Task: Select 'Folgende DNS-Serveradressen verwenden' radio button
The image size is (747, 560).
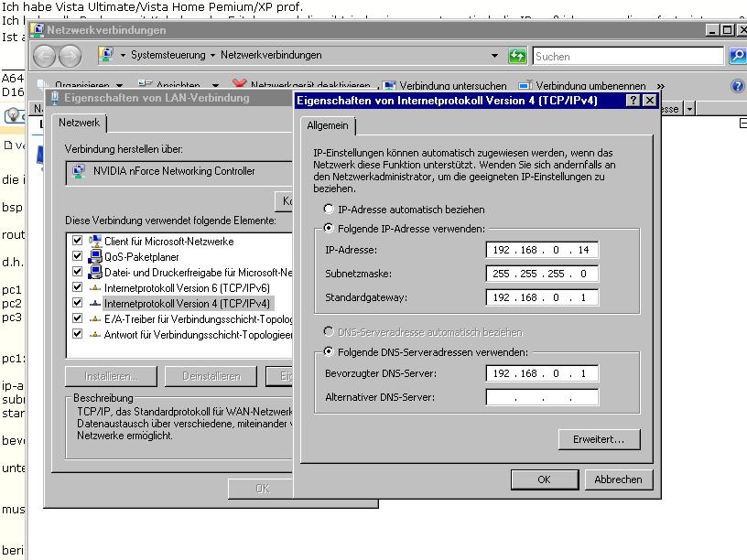Action: pos(330,352)
